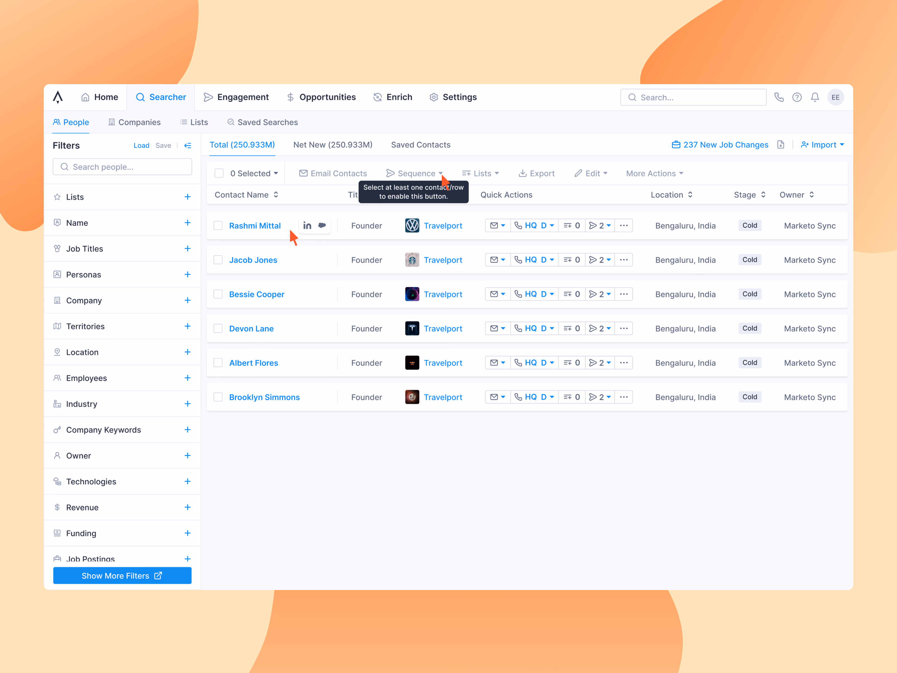Click Rashmi Mittal's Salesforce cloud icon
This screenshot has width=897, height=673.
point(322,225)
